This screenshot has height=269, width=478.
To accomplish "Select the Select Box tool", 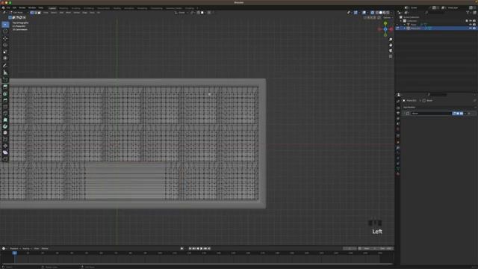I will click(x=5, y=25).
